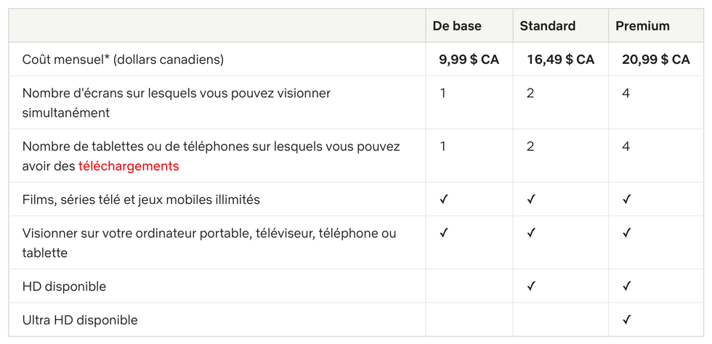
Task: Select the Premium column header
Action: [643, 26]
